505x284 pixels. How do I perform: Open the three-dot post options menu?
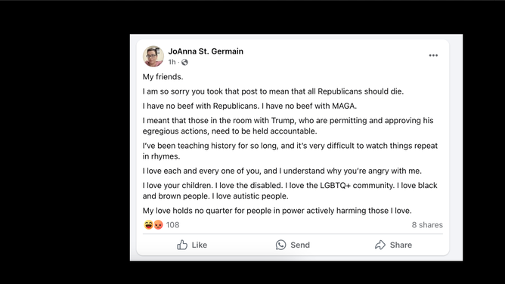point(433,55)
